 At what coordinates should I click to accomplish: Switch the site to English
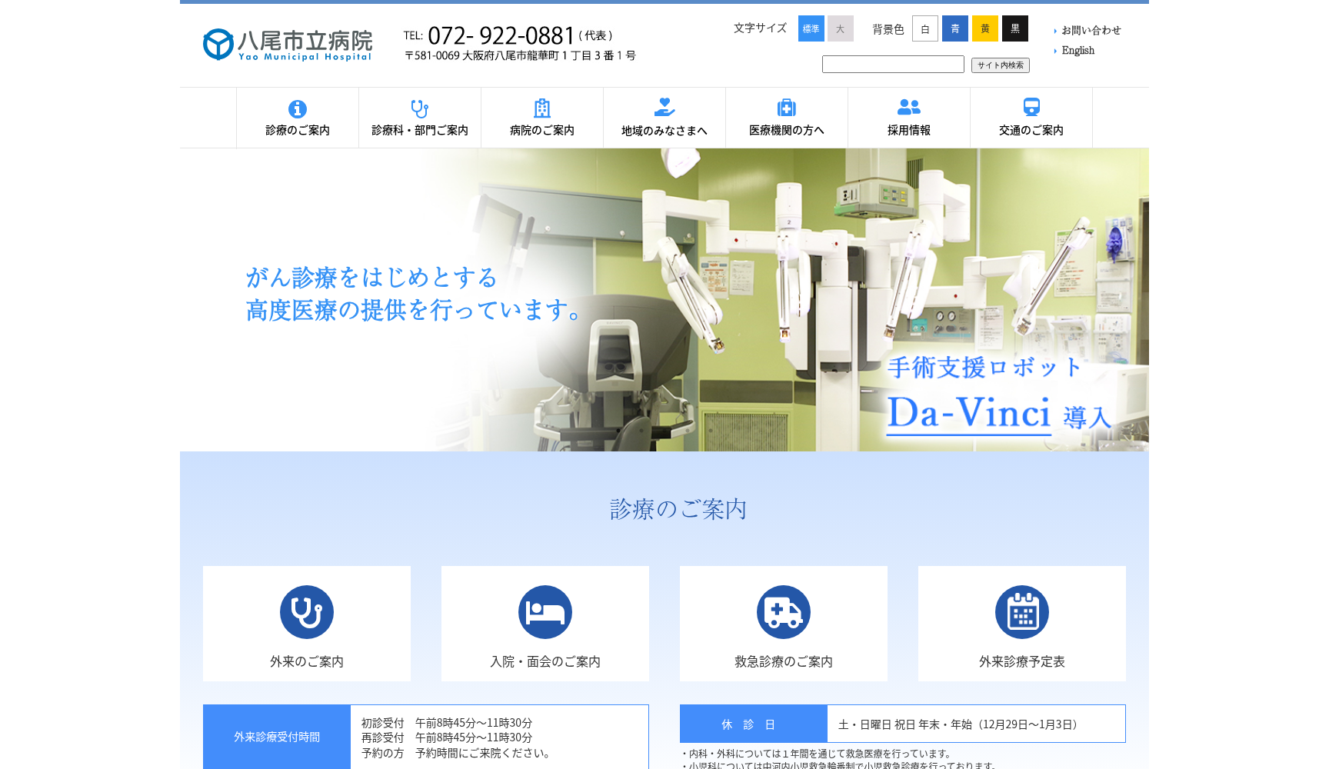[x=1077, y=51]
